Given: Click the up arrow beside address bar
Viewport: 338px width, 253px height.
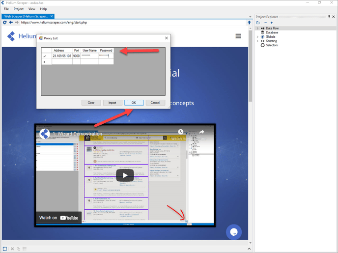Looking at the screenshot, I should [x=249, y=23].
